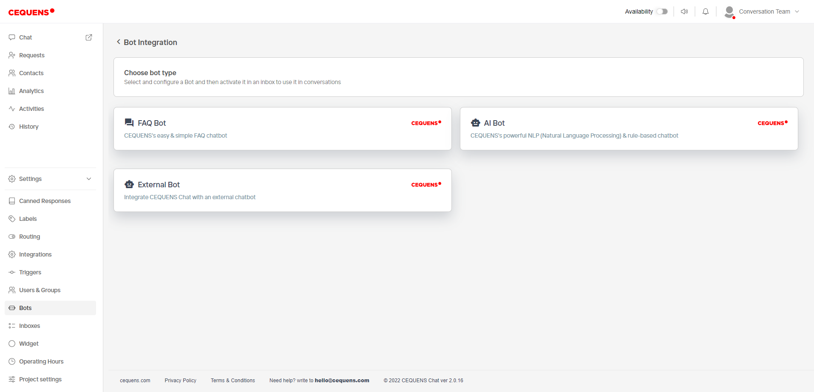Image resolution: width=814 pixels, height=392 pixels.
Task: Click the Bots robot icon
Action: pos(12,308)
